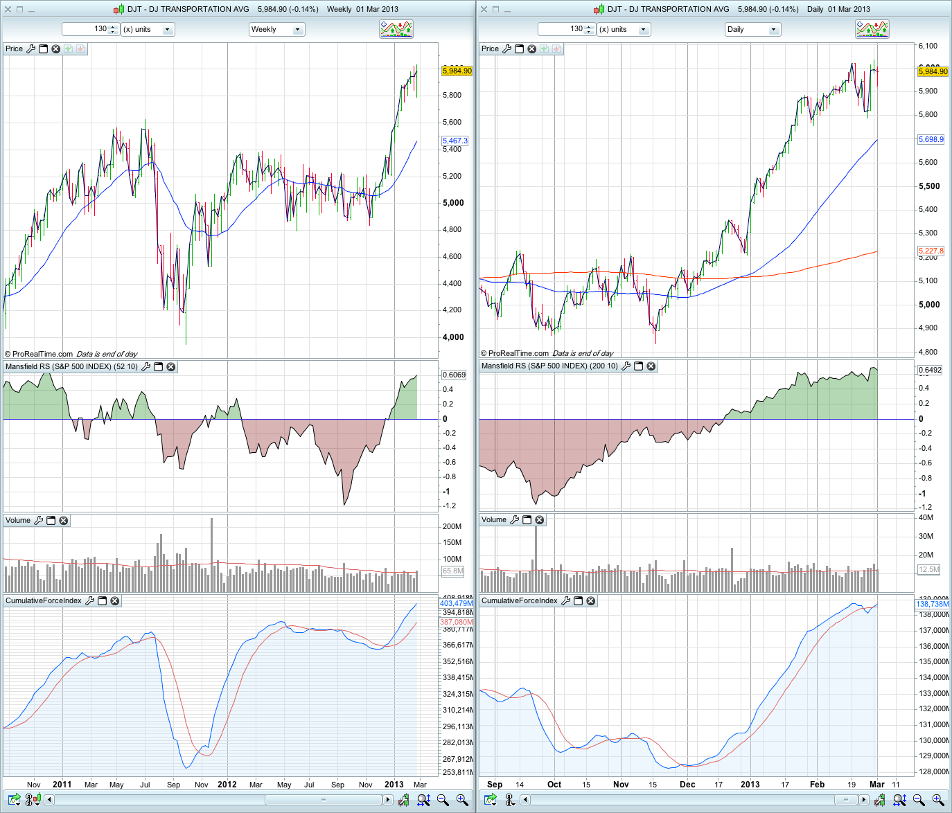Remove the weekly Volume panel
This screenshot has height=813, width=952.
tap(63, 521)
